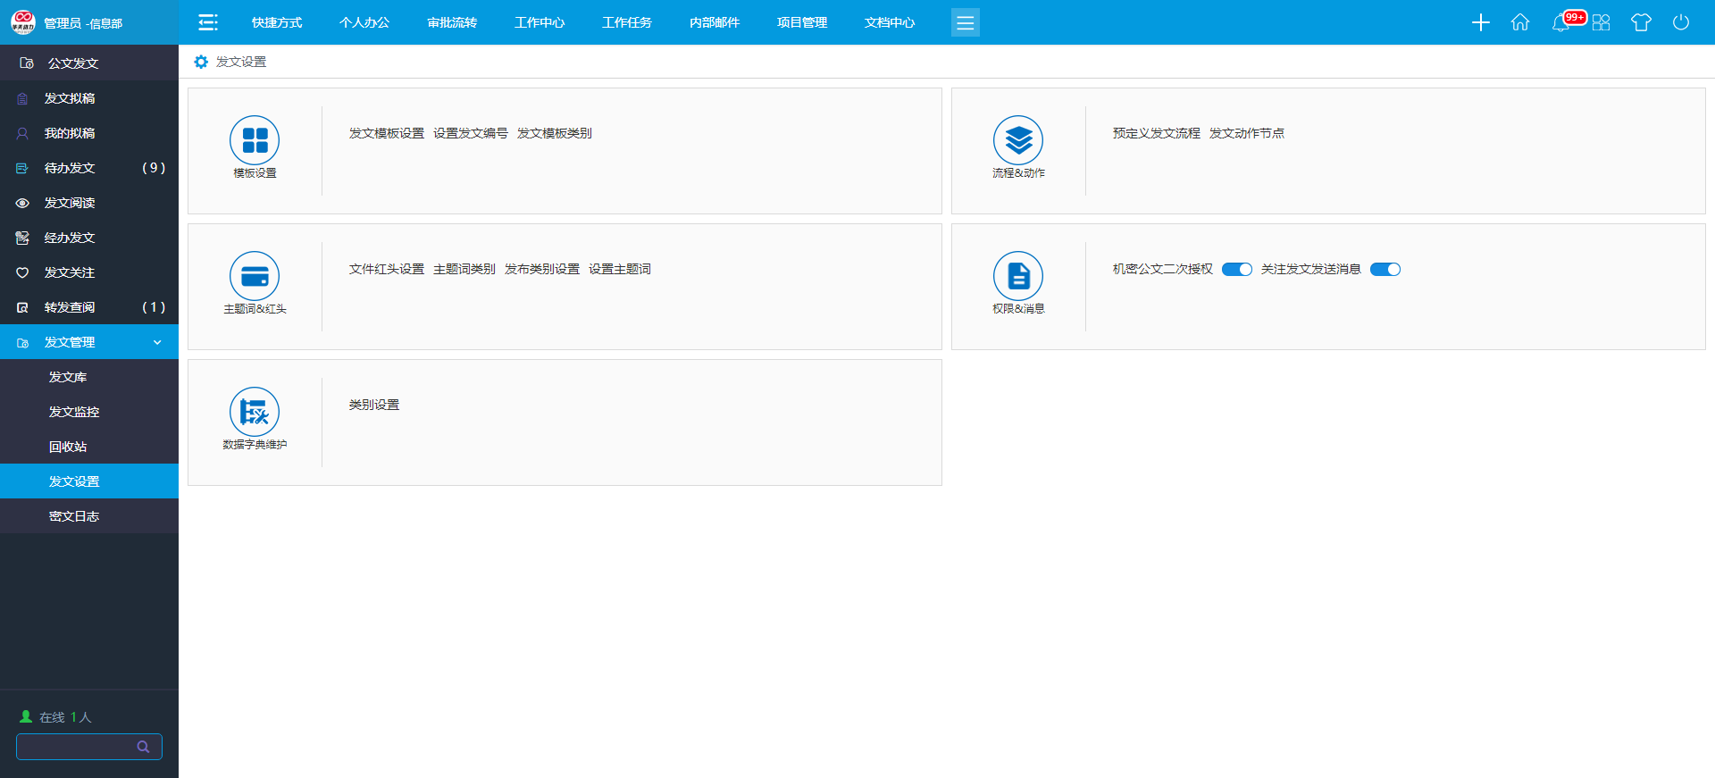Image resolution: width=1715 pixels, height=778 pixels.
Task: Select 待办发文 in the sidebar
Action: tap(70, 168)
